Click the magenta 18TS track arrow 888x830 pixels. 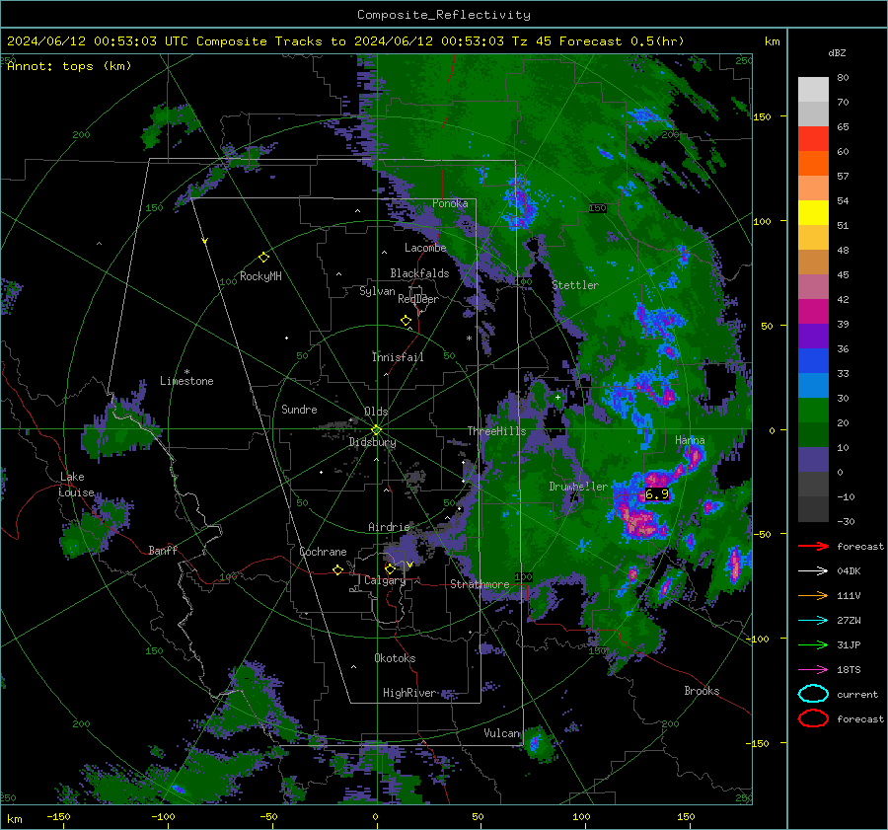[813, 670]
